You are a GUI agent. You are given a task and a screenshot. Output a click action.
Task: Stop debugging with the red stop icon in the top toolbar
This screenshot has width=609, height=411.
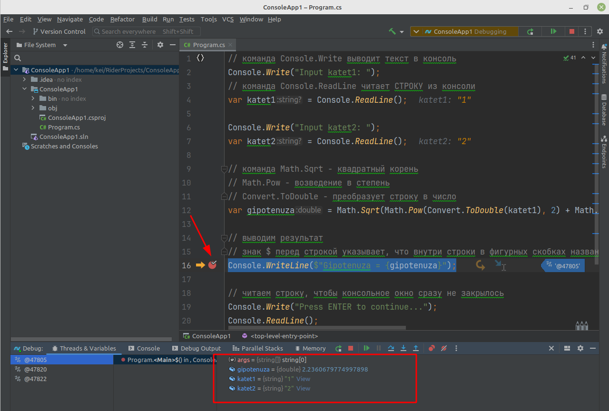[x=572, y=31]
